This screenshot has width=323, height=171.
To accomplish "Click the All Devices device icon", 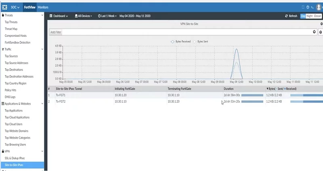I will pos(76,16).
